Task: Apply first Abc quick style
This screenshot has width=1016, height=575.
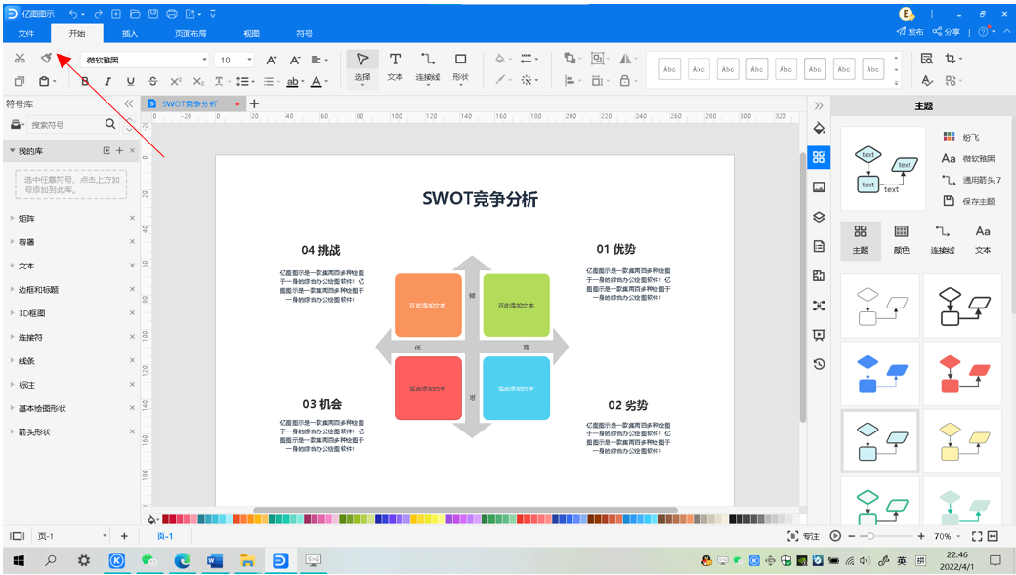Action: point(670,68)
